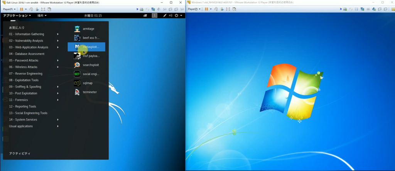Open 場所 places menu in Kali top bar
This screenshot has height=171, width=395.
click(x=42, y=16)
